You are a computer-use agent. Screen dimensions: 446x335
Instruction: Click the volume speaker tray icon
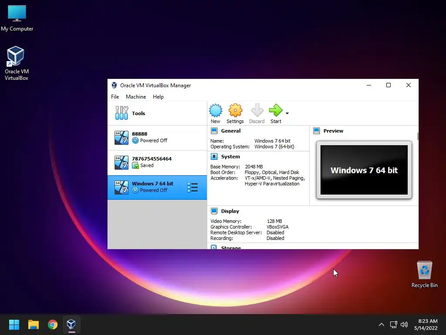coord(404,325)
